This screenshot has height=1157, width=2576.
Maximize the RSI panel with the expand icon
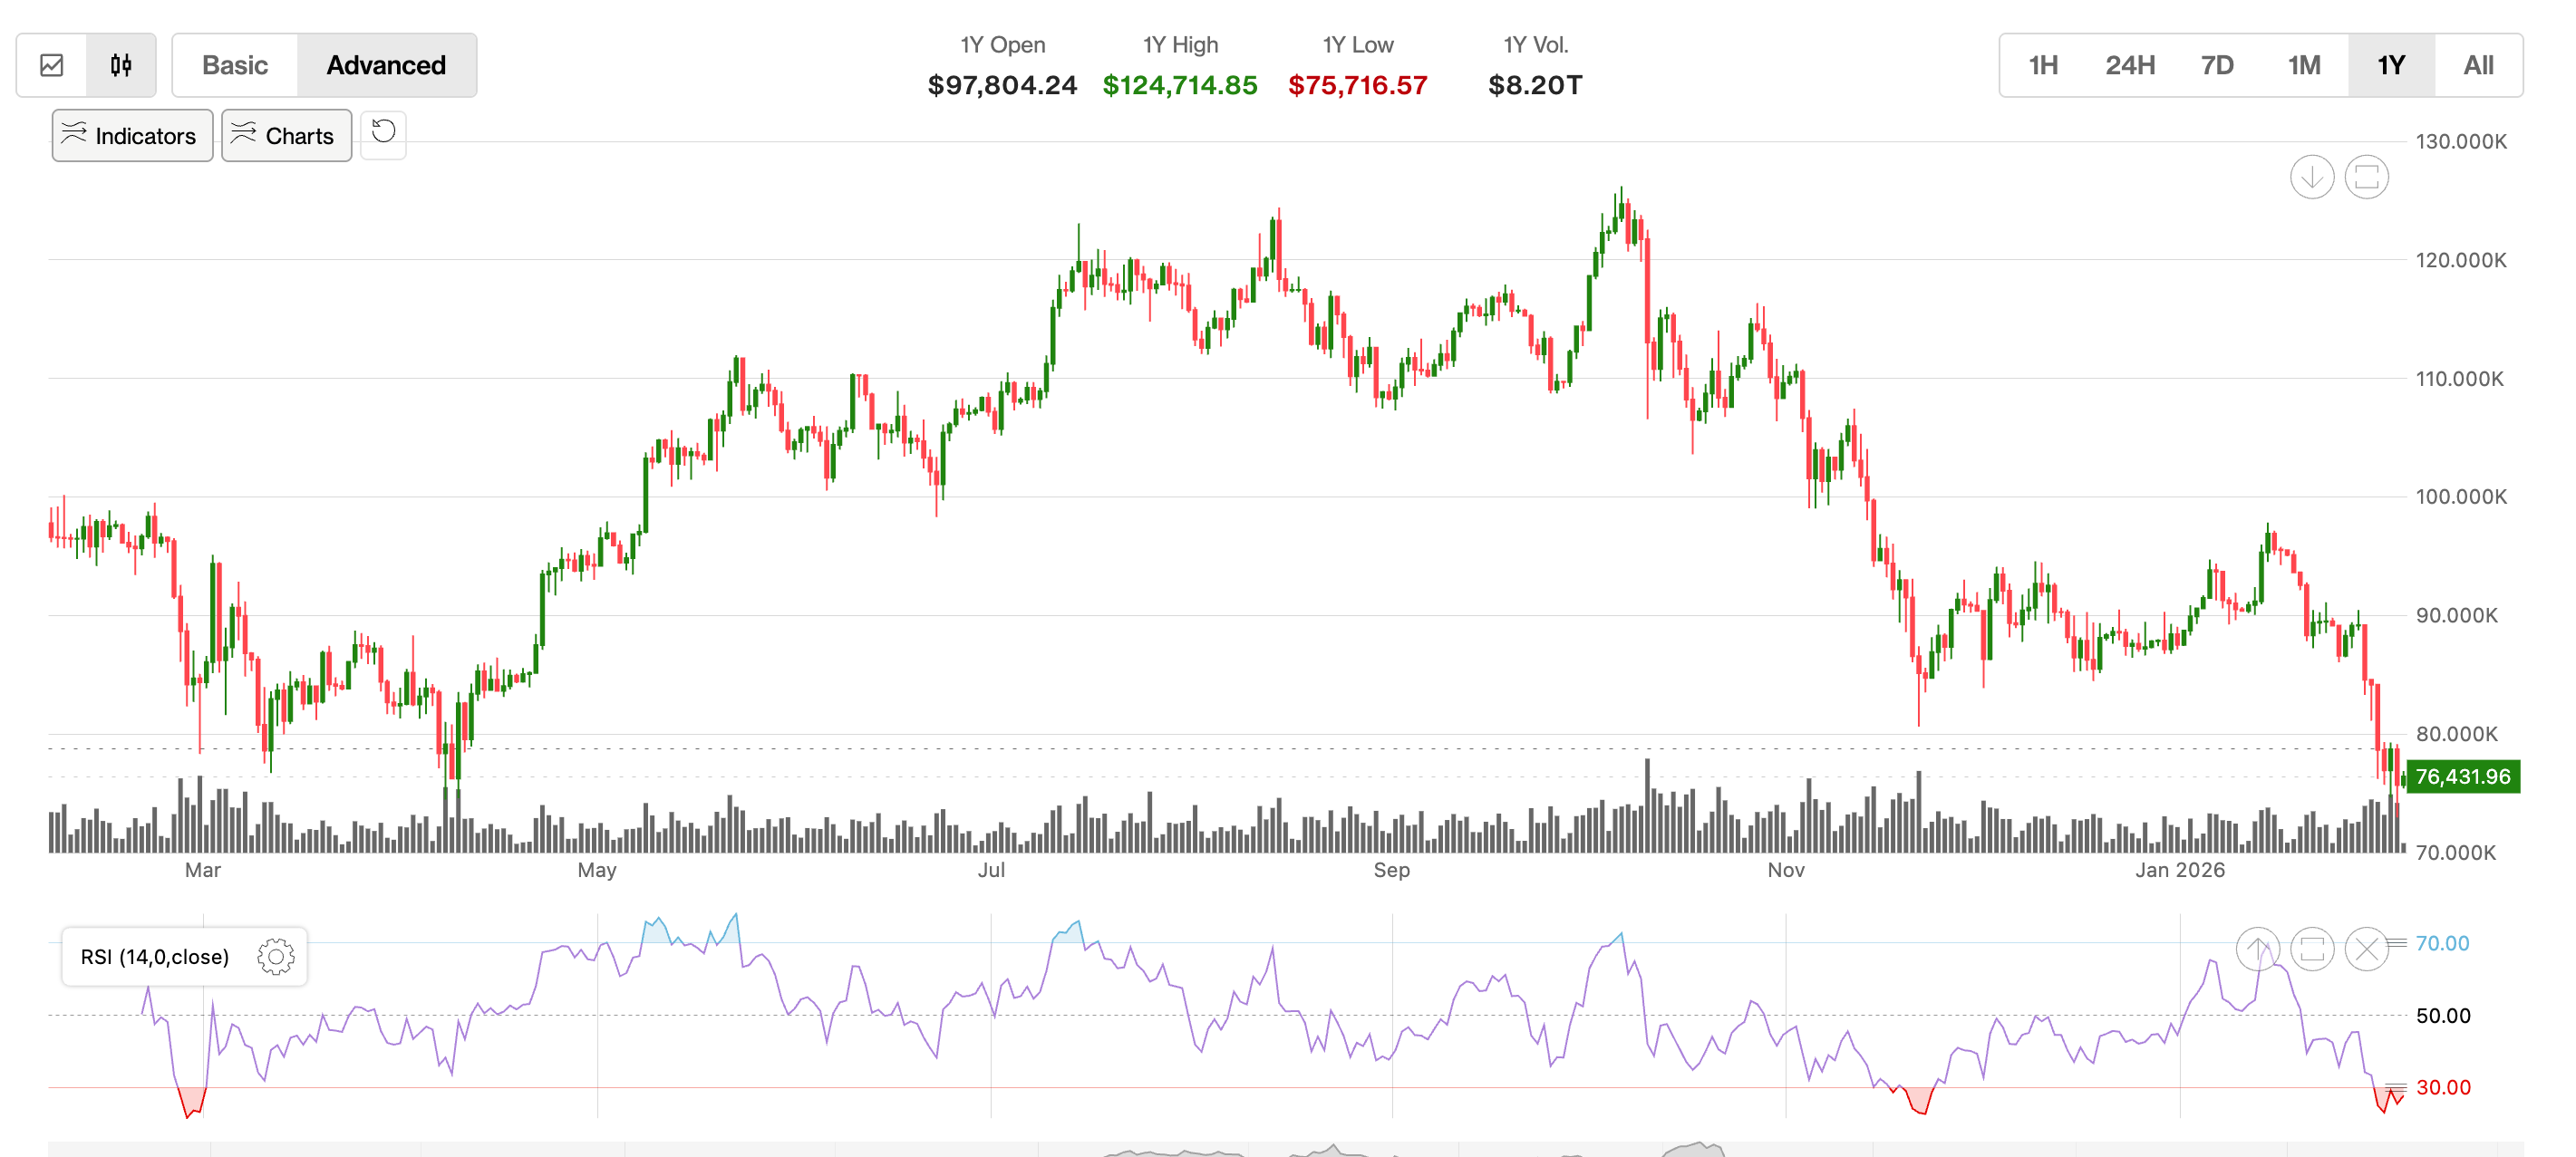click(2313, 948)
